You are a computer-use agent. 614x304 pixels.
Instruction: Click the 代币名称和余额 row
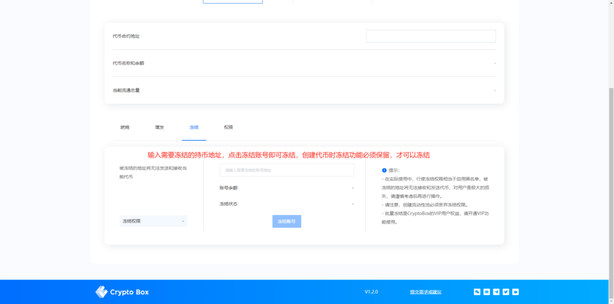[x=304, y=63]
